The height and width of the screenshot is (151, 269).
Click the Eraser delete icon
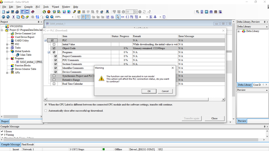pyautogui.click(x=27, y=17)
